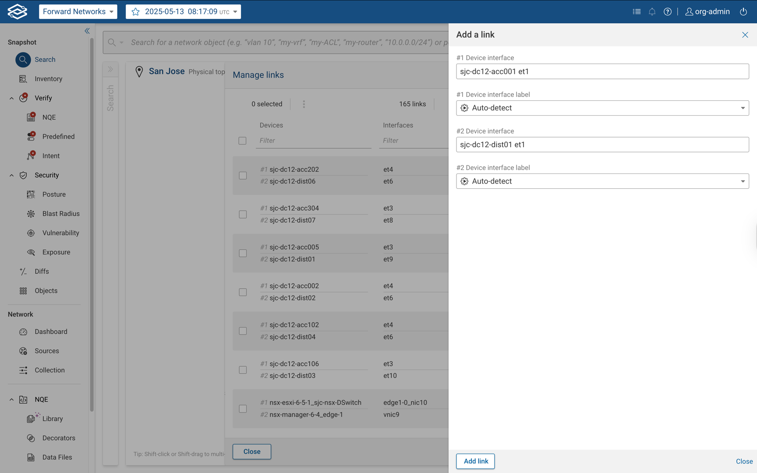Collapse the Security section in sidebar
The image size is (757, 473).
click(12, 175)
